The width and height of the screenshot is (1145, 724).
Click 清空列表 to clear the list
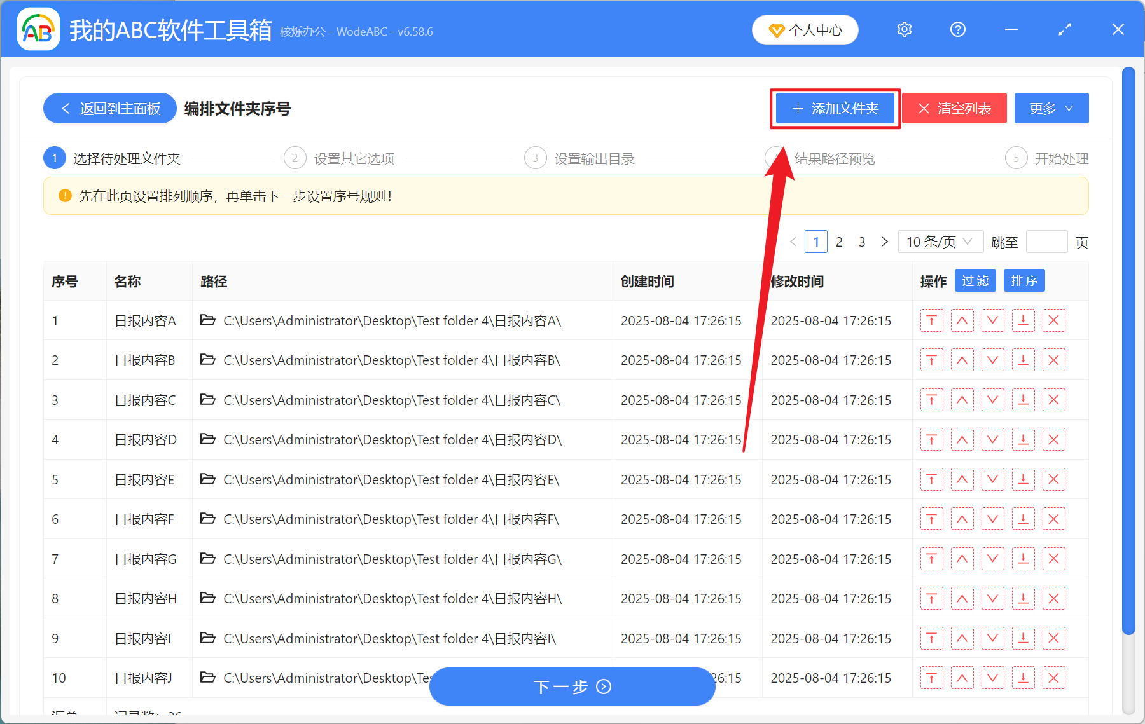click(954, 108)
